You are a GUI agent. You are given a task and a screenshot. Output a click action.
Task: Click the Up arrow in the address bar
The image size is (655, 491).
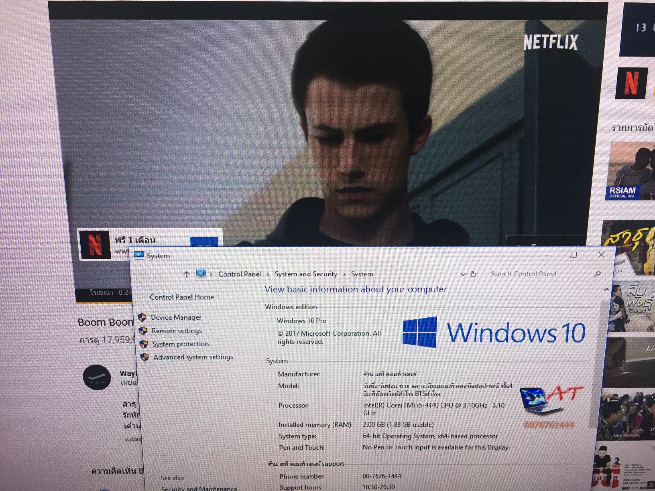tap(186, 274)
